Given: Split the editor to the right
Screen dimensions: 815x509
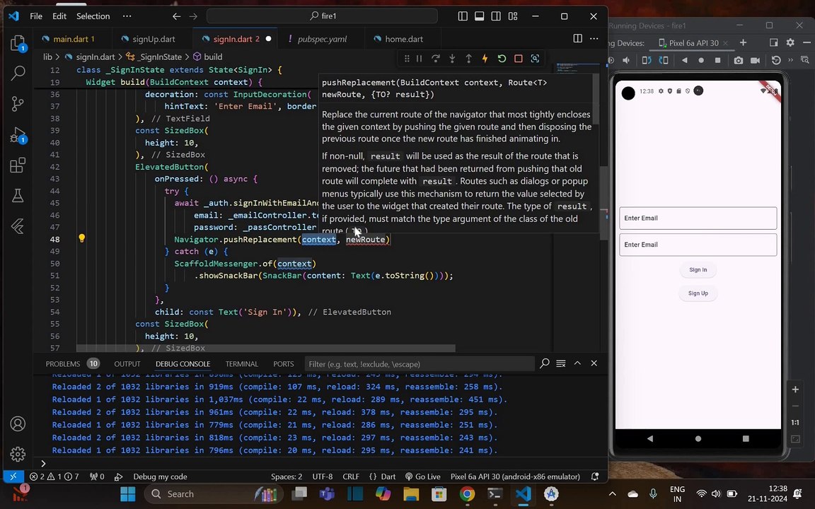Looking at the screenshot, I should click(x=577, y=38).
